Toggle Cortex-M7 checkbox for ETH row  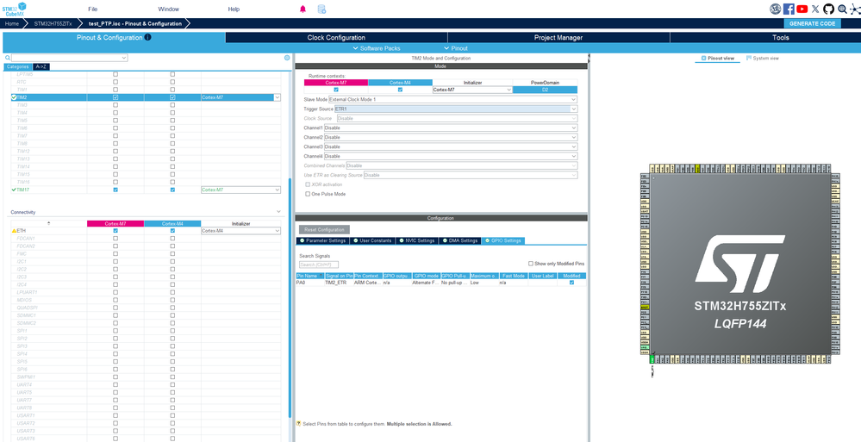pos(115,231)
